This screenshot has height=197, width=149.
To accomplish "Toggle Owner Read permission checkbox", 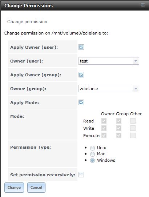I will point(104,121).
